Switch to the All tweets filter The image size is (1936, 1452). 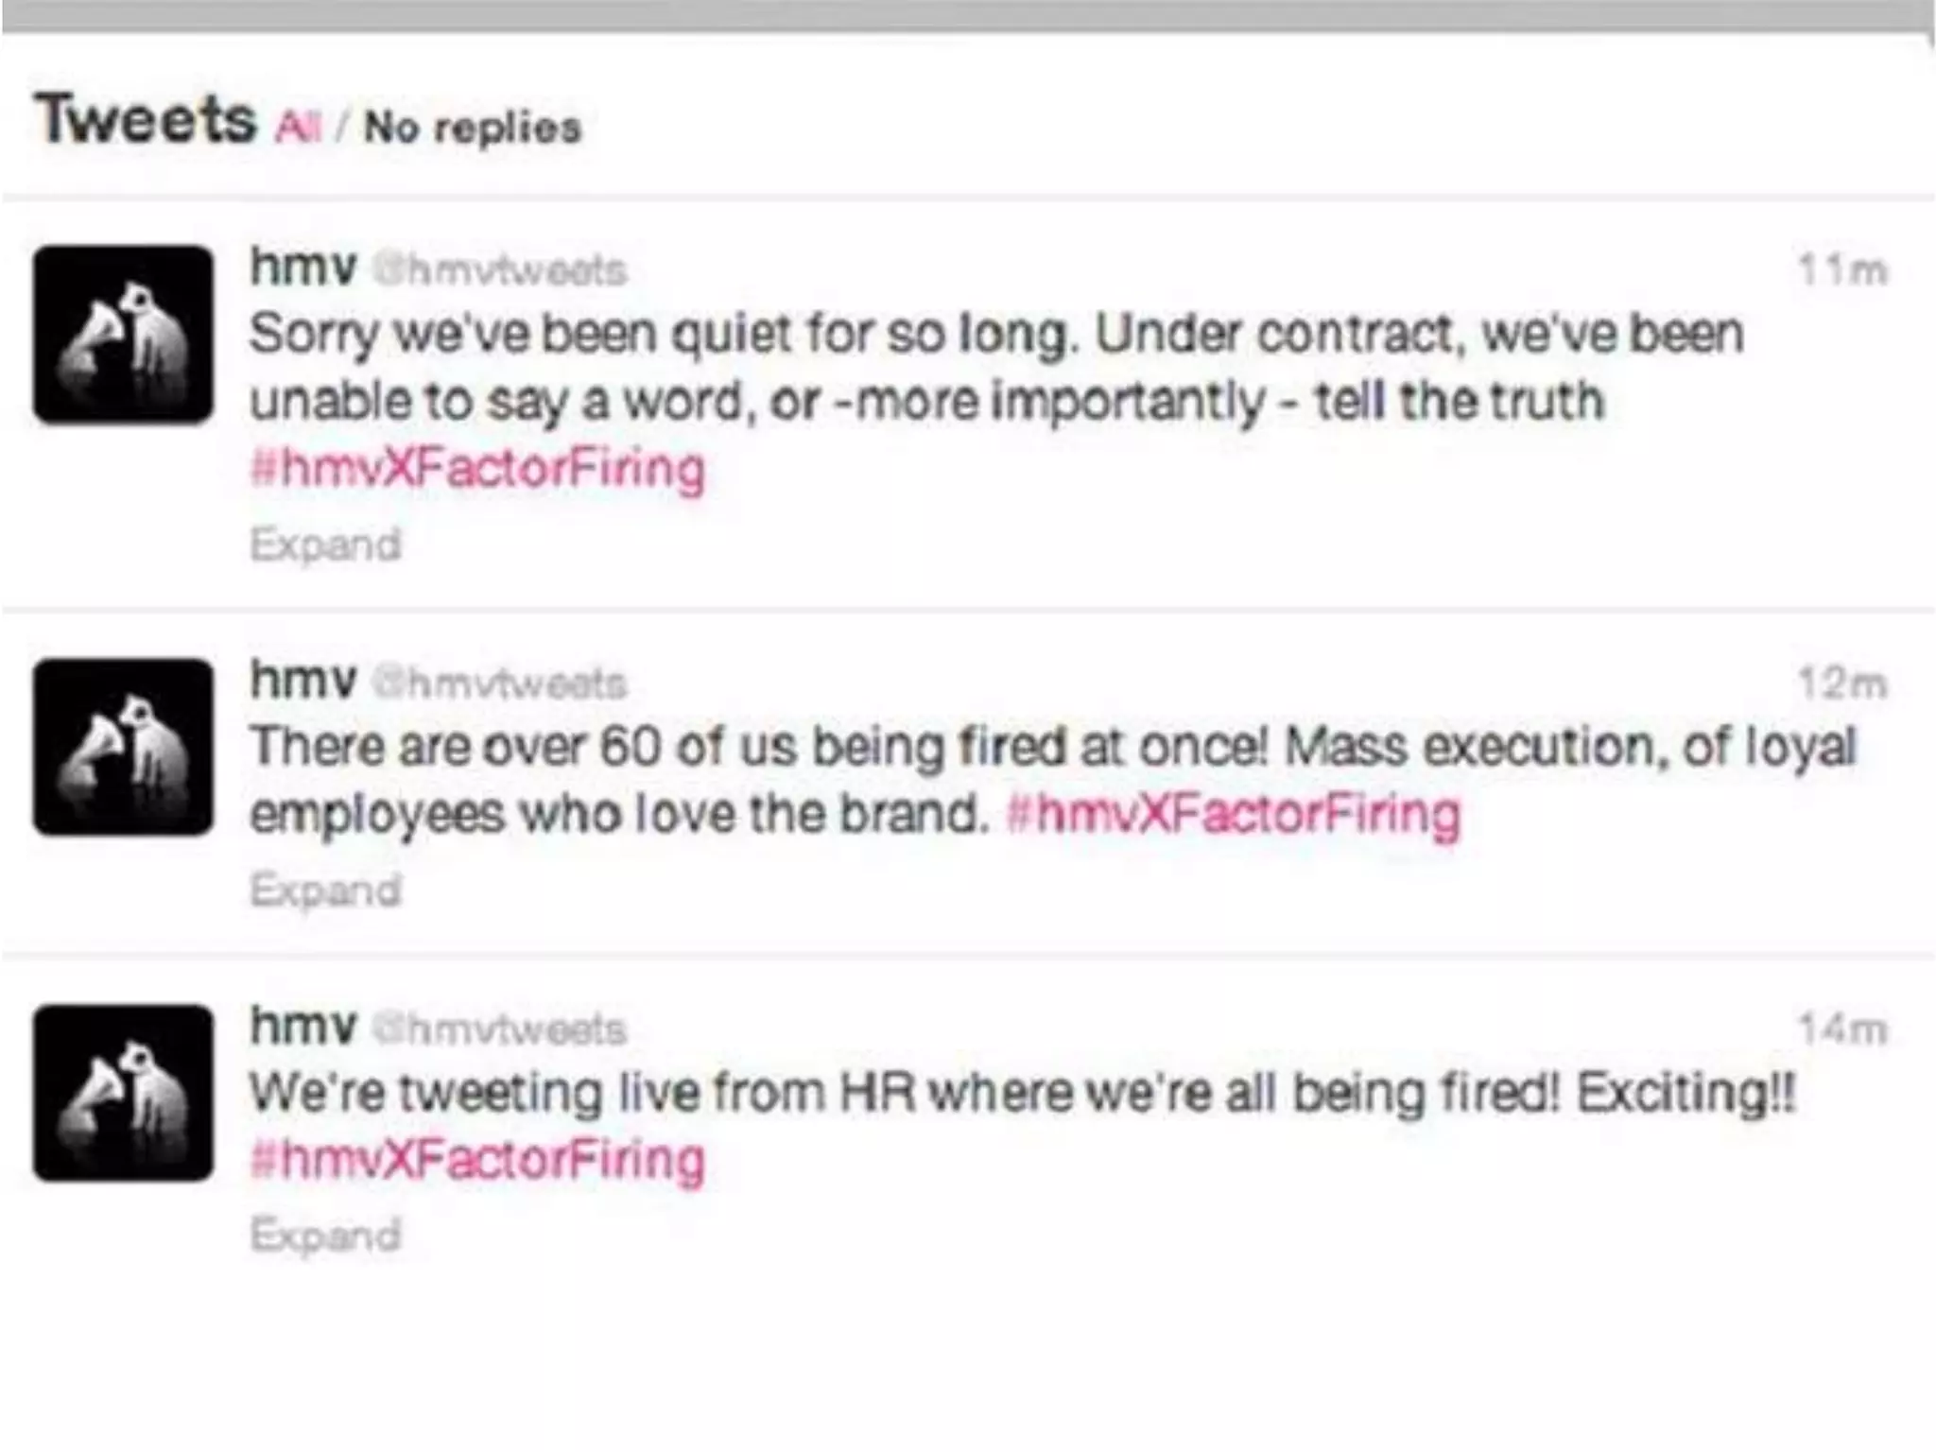[298, 127]
